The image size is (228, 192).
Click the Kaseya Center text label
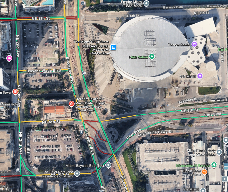(179, 45)
